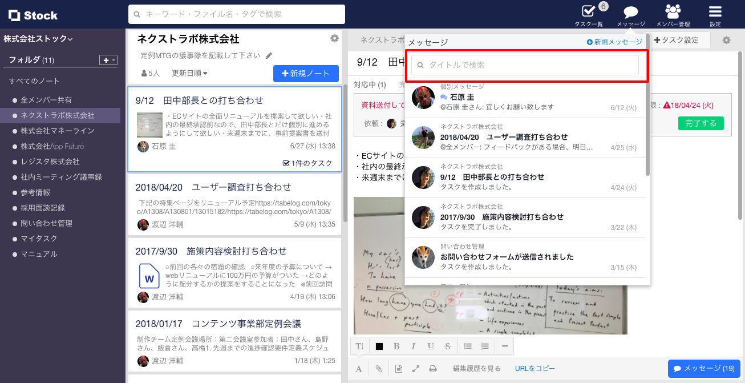Open the タスク一覧 task list panel
The height and width of the screenshot is (383, 745).
tap(590, 15)
